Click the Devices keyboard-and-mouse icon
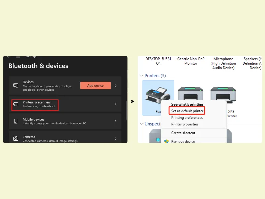This screenshot has height=199, width=265. click(16, 86)
